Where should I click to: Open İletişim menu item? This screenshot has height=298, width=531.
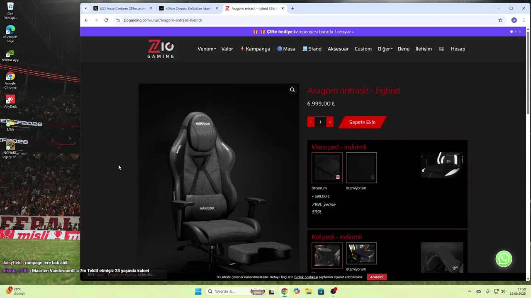(x=424, y=49)
